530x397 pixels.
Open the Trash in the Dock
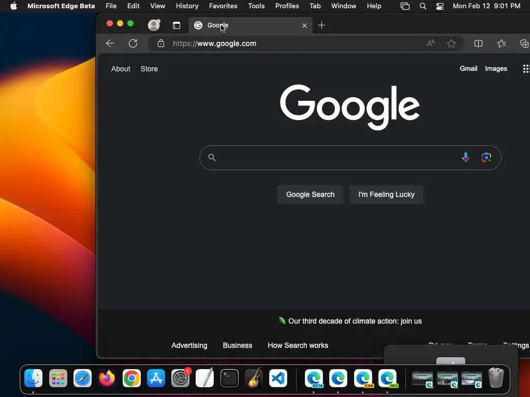(x=496, y=378)
